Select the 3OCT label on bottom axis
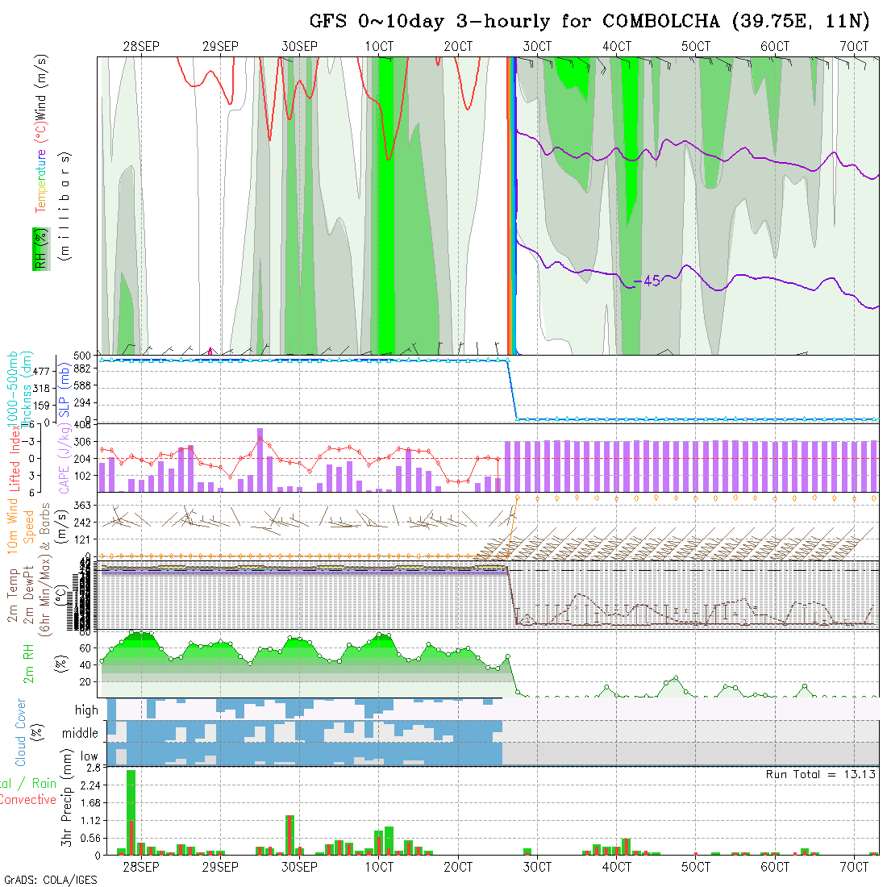 point(537,867)
